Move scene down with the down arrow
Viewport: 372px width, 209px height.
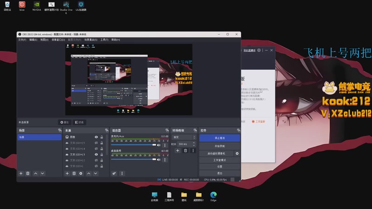click(42, 173)
